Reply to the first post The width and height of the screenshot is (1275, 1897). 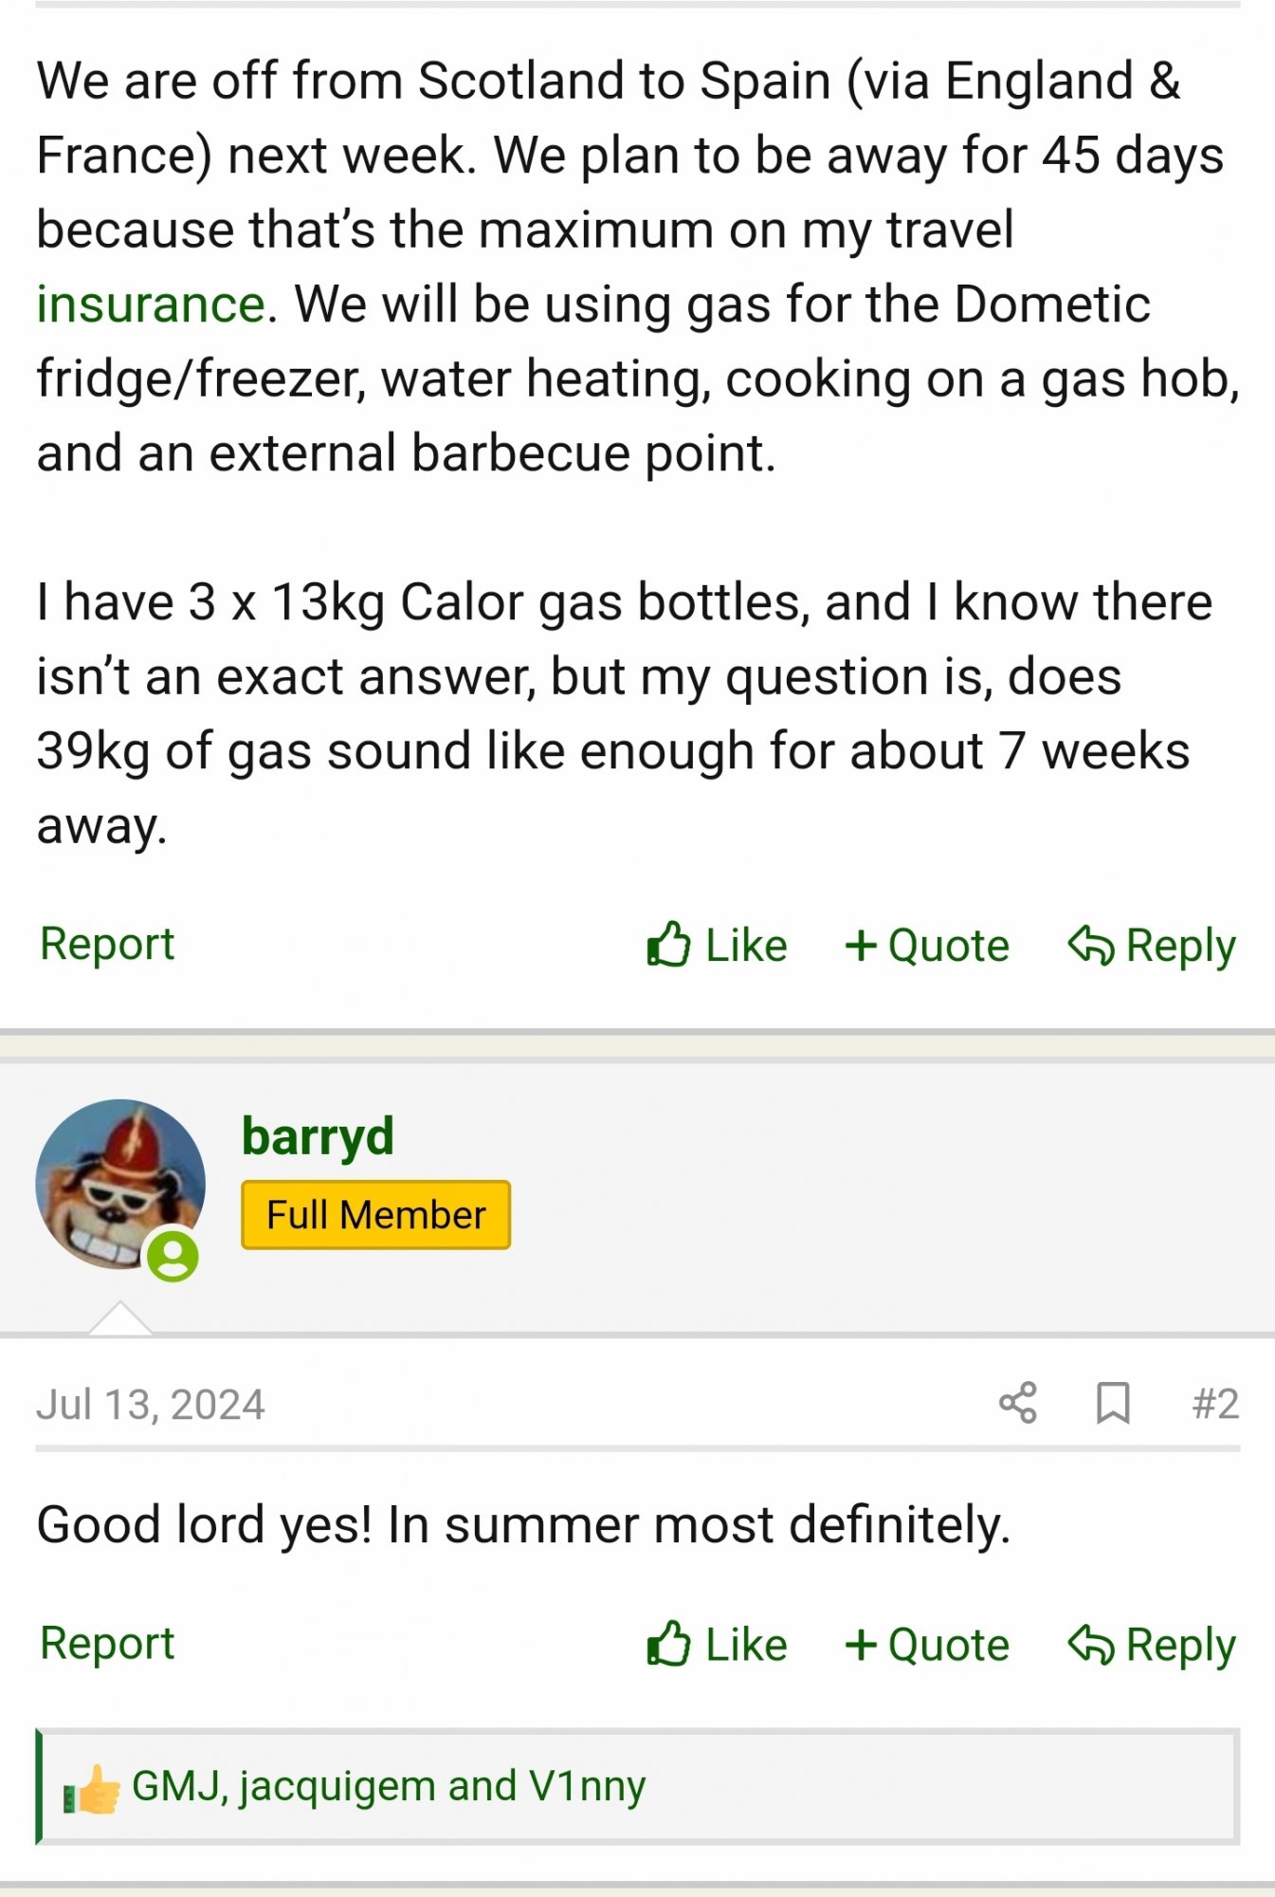pos(1152,946)
